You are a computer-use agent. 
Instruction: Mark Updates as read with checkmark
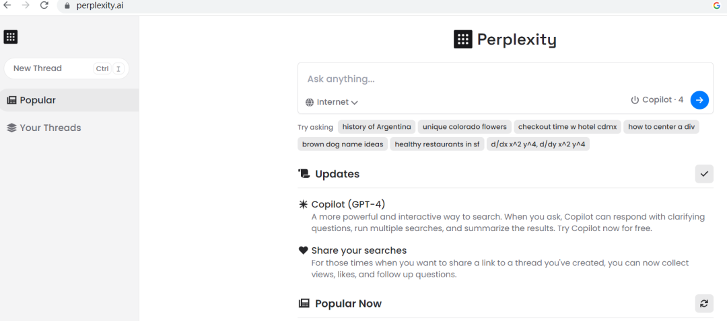(704, 174)
